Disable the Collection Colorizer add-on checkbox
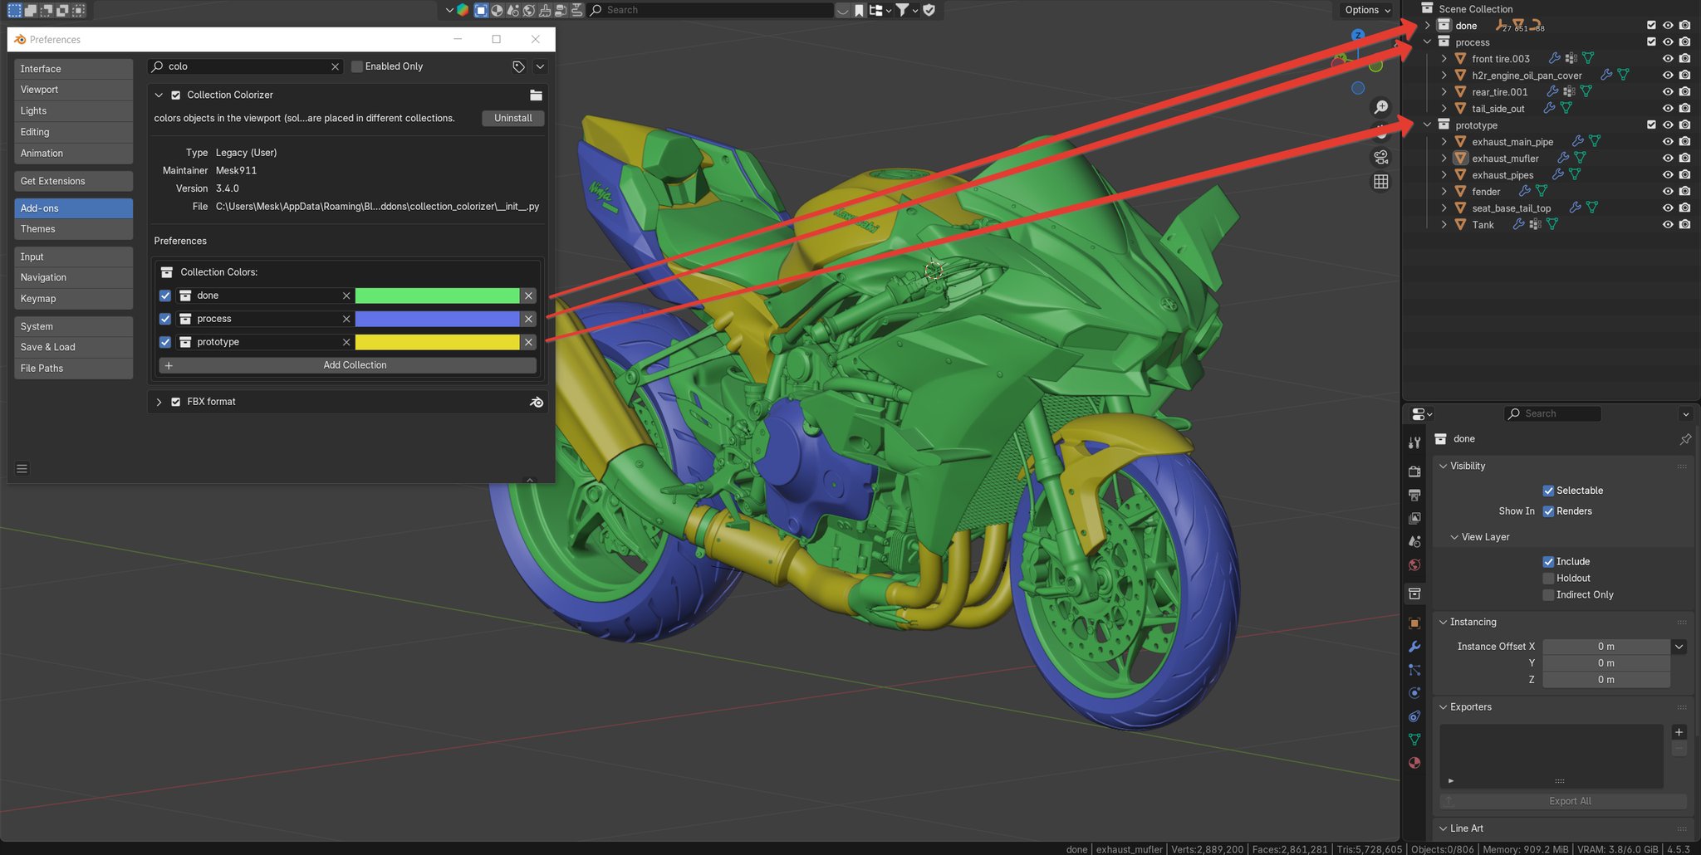Image resolution: width=1701 pixels, height=855 pixels. click(176, 95)
